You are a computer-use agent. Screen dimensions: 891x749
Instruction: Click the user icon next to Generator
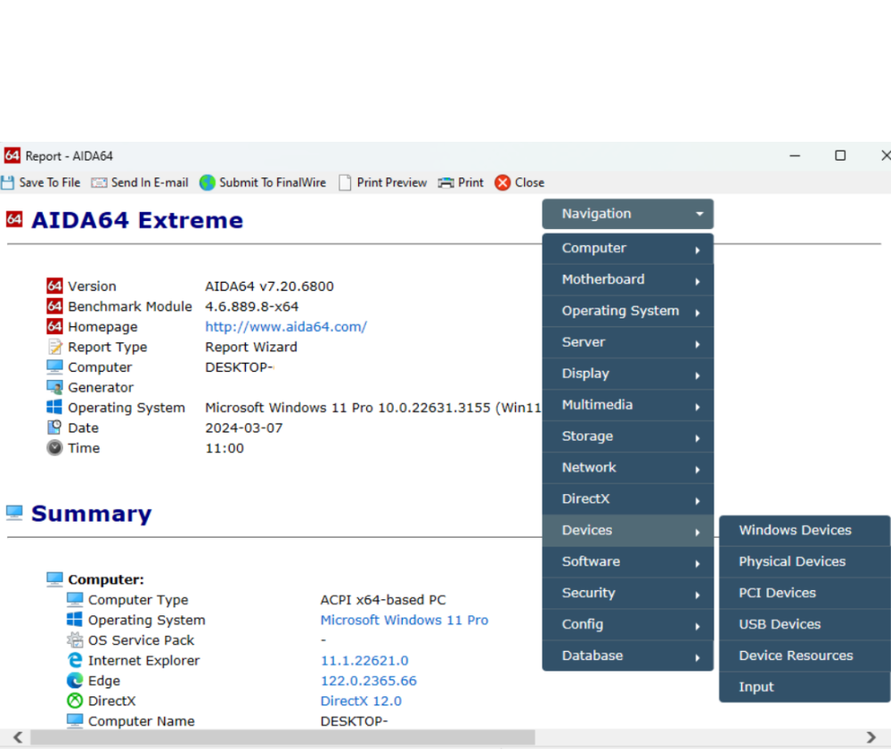click(x=54, y=387)
